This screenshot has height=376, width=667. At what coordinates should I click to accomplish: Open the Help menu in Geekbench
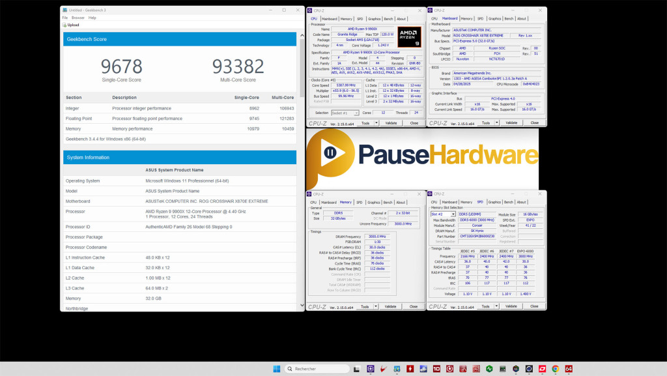click(x=92, y=18)
